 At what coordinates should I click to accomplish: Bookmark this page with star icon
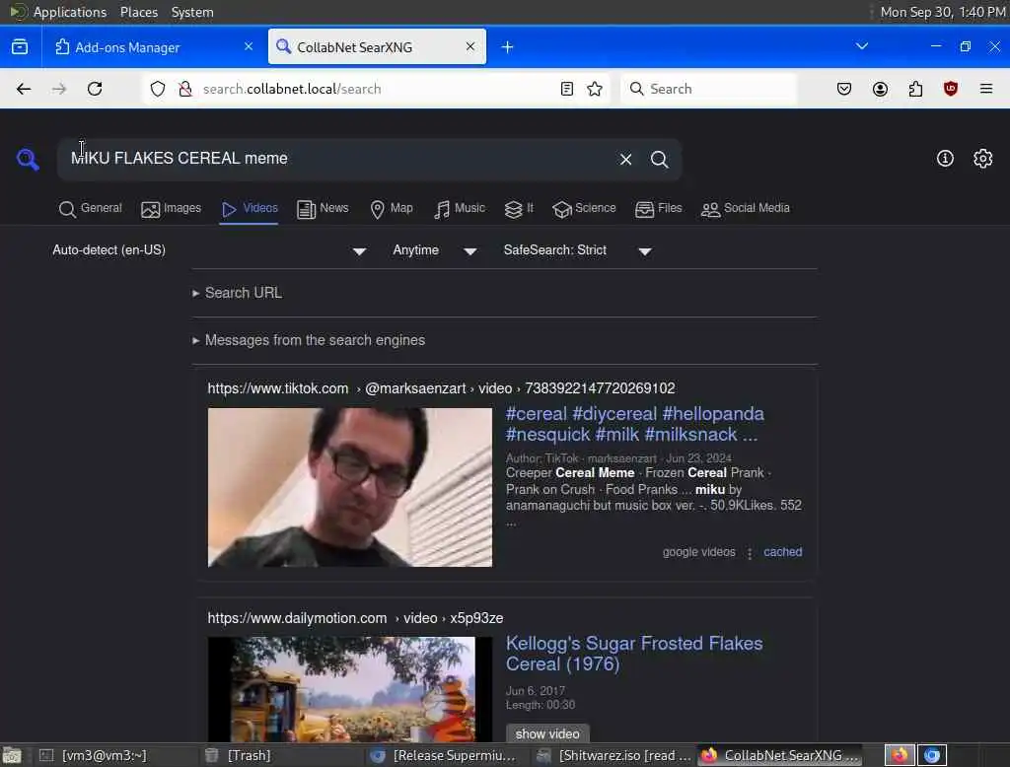pos(595,89)
